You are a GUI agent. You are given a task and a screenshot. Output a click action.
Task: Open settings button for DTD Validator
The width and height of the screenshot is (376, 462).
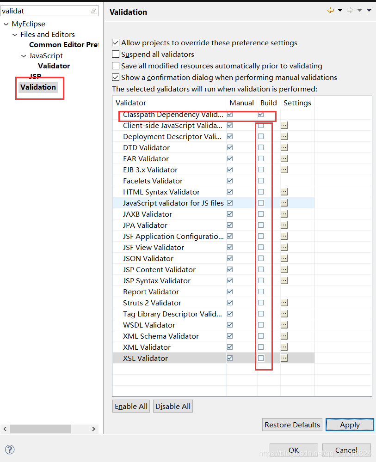point(284,147)
